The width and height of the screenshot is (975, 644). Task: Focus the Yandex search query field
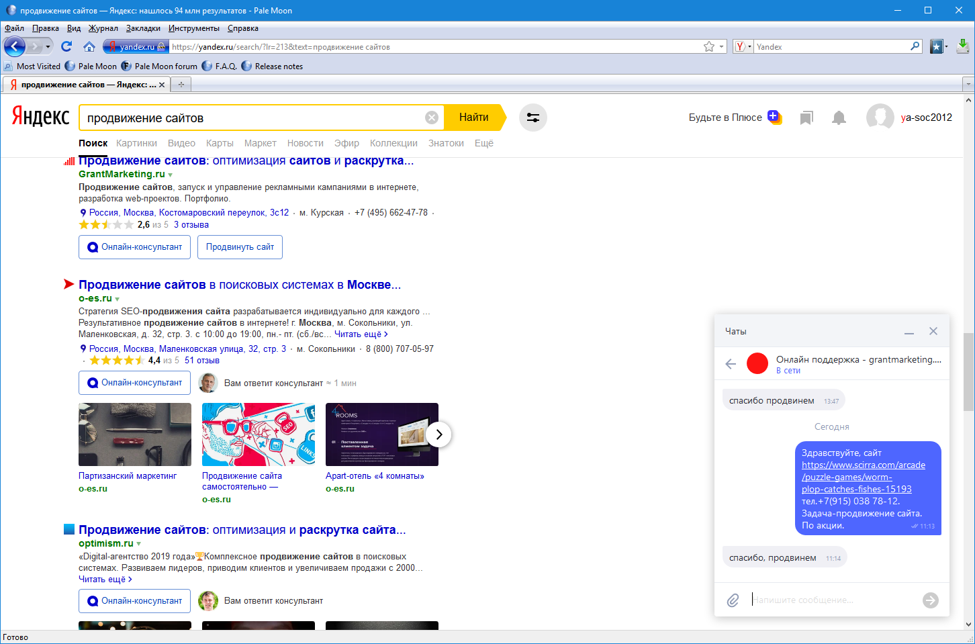[254, 118]
